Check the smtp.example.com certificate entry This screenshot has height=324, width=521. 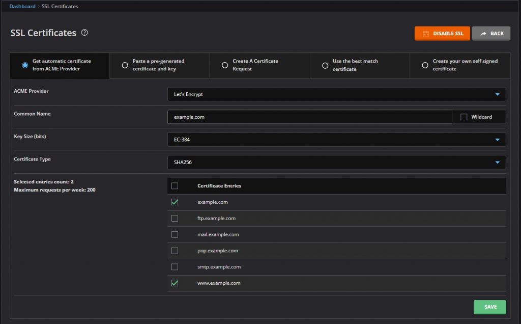[x=175, y=266]
